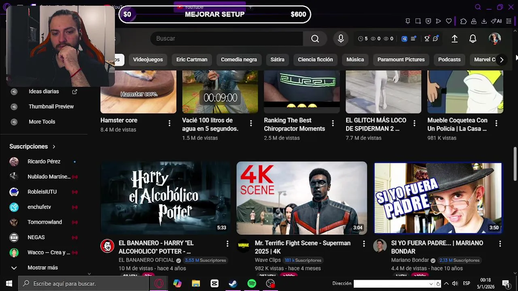Open CapCut from the taskbar
The width and height of the screenshot is (518, 291).
pos(214,284)
